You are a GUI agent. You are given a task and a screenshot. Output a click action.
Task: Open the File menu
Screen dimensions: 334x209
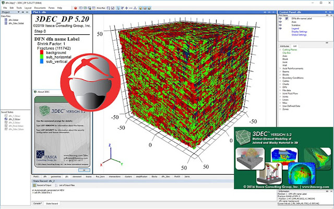[5, 8]
